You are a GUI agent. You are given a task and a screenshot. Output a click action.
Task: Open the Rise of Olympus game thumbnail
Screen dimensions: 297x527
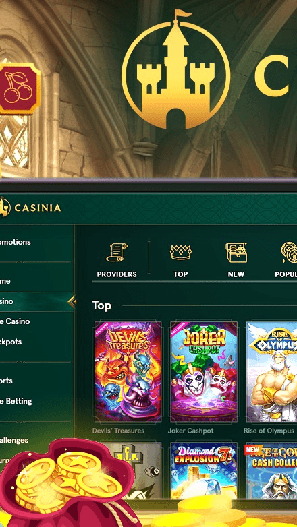coord(272,371)
